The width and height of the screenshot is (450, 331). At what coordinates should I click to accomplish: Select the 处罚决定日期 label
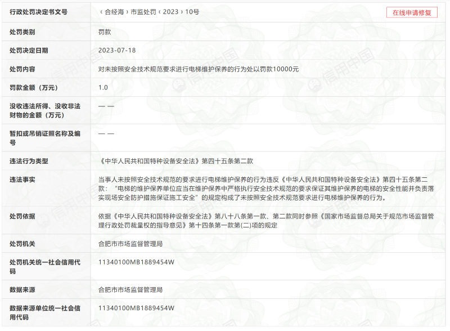point(29,50)
